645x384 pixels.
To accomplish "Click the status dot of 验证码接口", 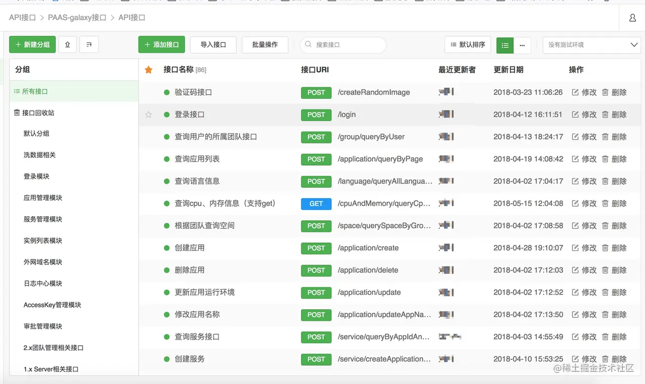I will (167, 92).
